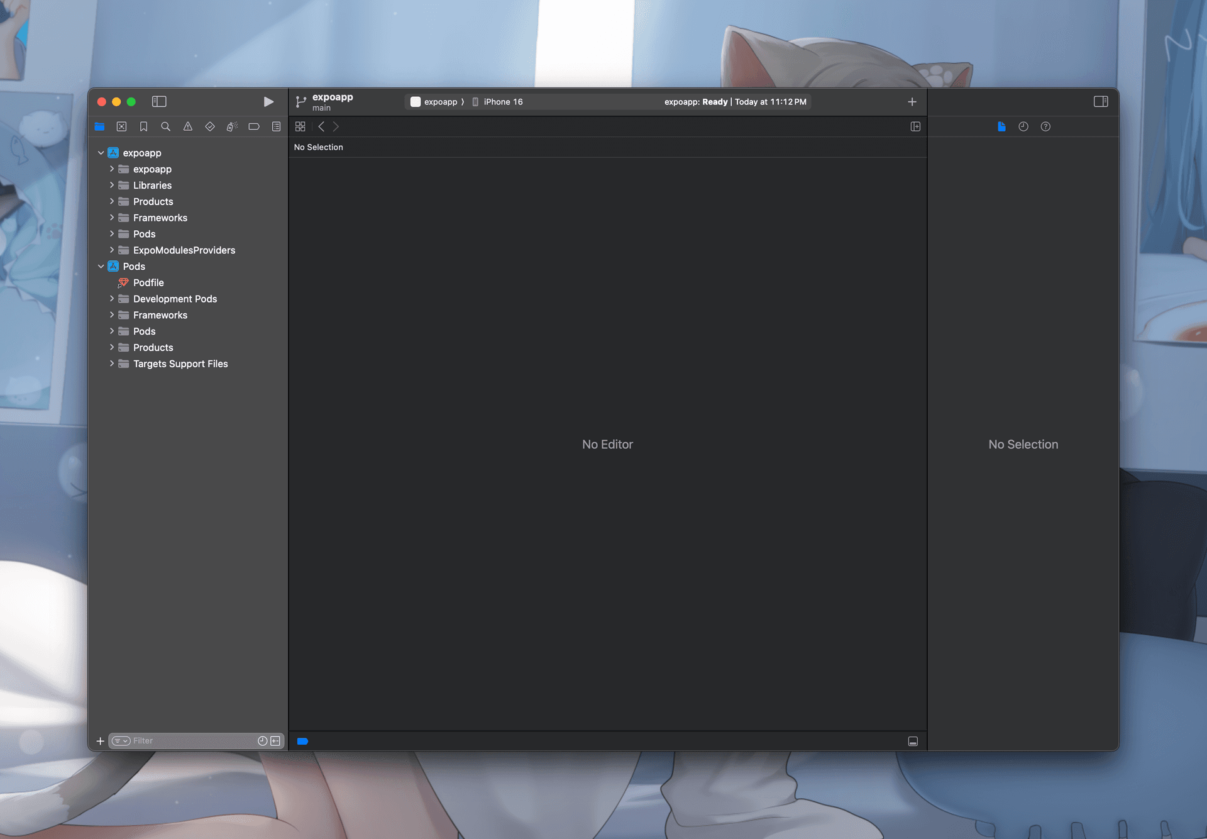1207x839 pixels.
Task: Open the Source Control navigator
Action: (x=121, y=126)
